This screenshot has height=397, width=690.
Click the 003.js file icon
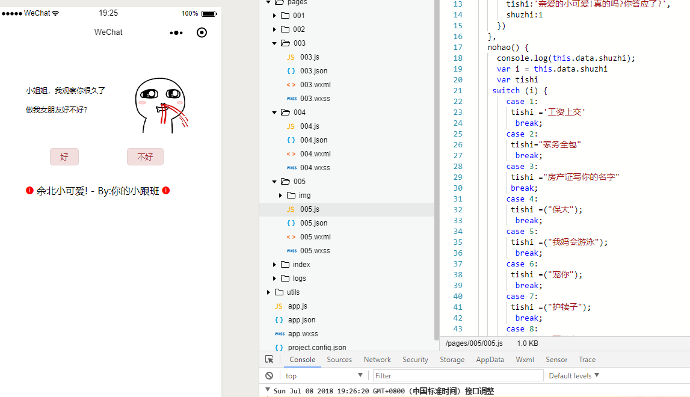pyautogui.click(x=291, y=57)
